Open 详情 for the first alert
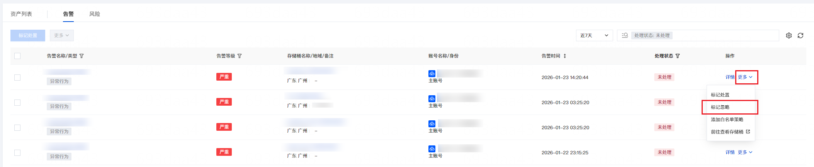 point(730,77)
